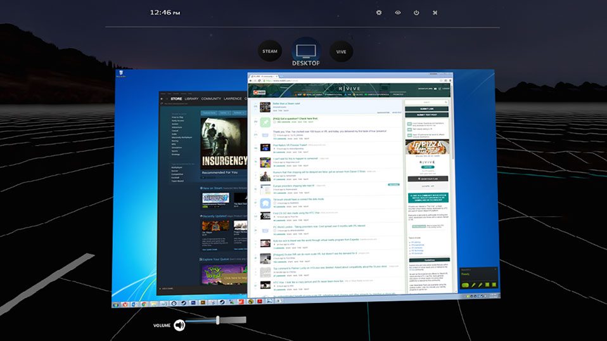The height and width of the screenshot is (341, 607).
Task: Click the Submit Link button
Action: coord(426,109)
